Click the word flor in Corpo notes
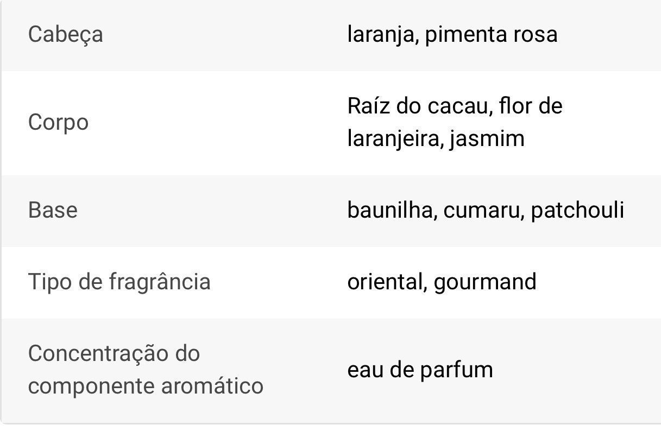This screenshot has width=661, height=431. pos(515,106)
